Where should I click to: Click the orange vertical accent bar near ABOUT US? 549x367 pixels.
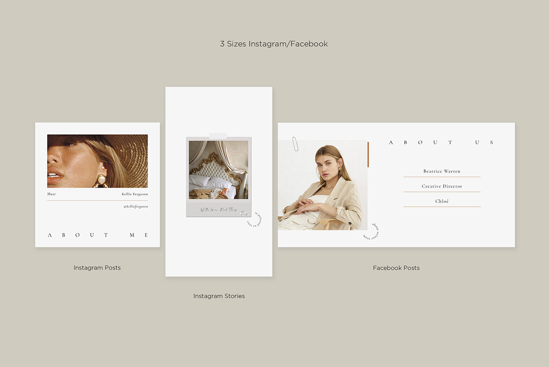point(368,155)
